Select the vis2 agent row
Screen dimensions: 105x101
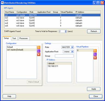tap(52, 18)
